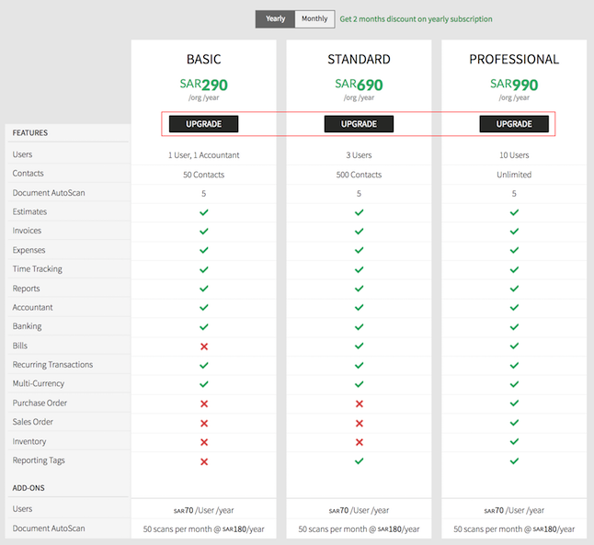Image resolution: width=594 pixels, height=545 pixels.
Task: Click the Basic plan Purchase Order red cross
Action: (204, 403)
